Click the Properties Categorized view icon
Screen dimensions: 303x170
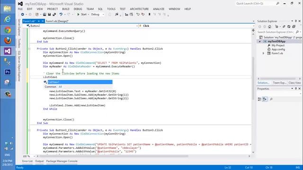tap(259, 99)
